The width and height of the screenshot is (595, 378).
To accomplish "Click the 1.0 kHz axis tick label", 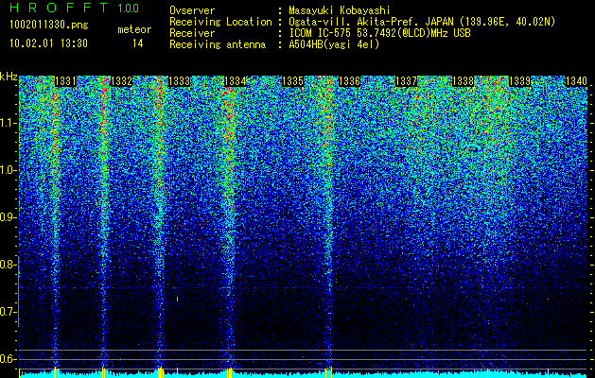I will click(x=9, y=170).
